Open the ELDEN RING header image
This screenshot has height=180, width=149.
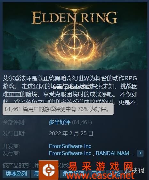click(75, 36)
